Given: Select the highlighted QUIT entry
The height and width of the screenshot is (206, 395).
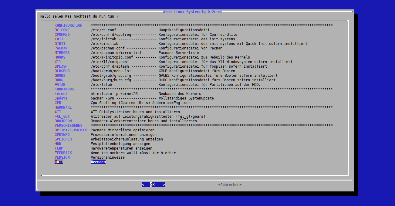Looking at the screenshot, I should (x=59, y=162).
